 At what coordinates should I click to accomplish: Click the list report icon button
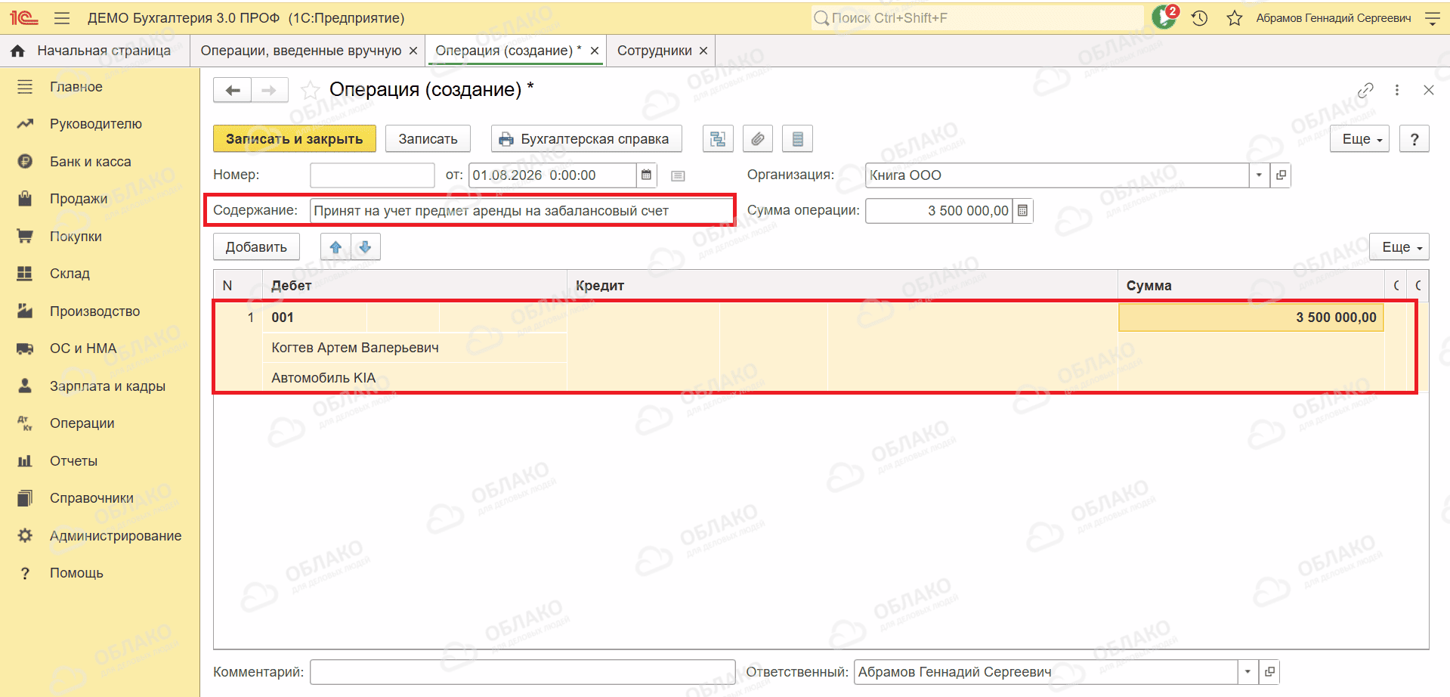[797, 139]
